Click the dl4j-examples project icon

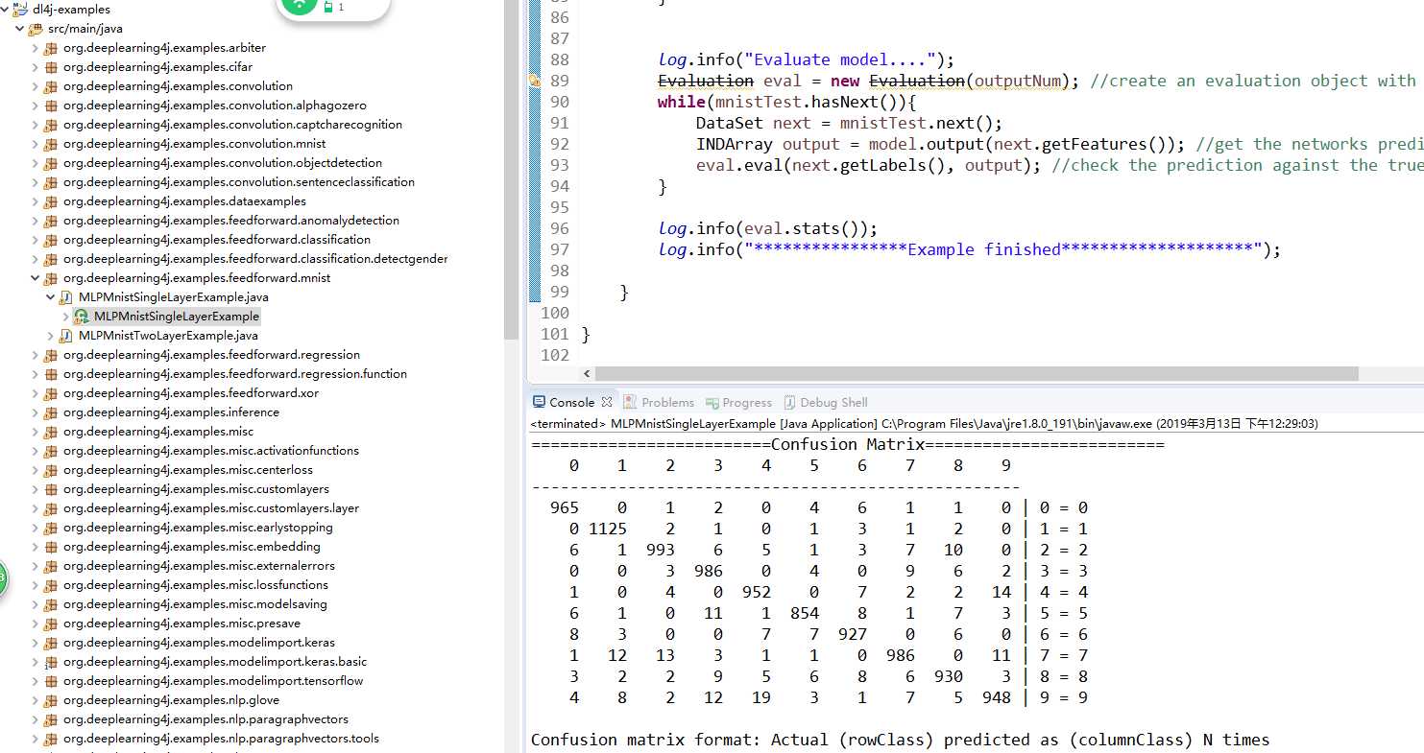(20, 10)
